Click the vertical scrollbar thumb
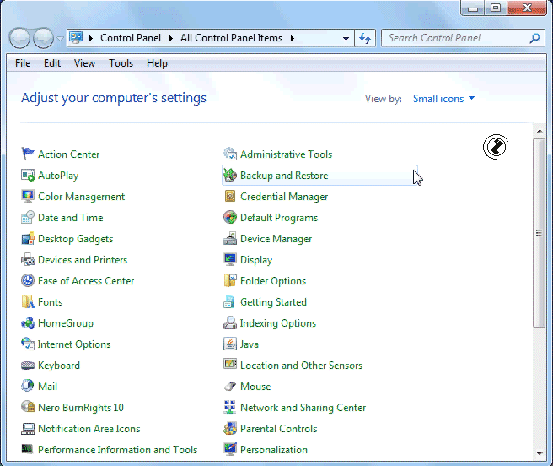 tap(540, 233)
